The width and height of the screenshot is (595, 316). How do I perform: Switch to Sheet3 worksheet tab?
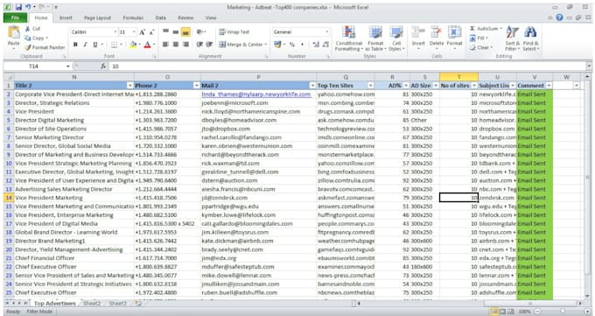coord(117,304)
